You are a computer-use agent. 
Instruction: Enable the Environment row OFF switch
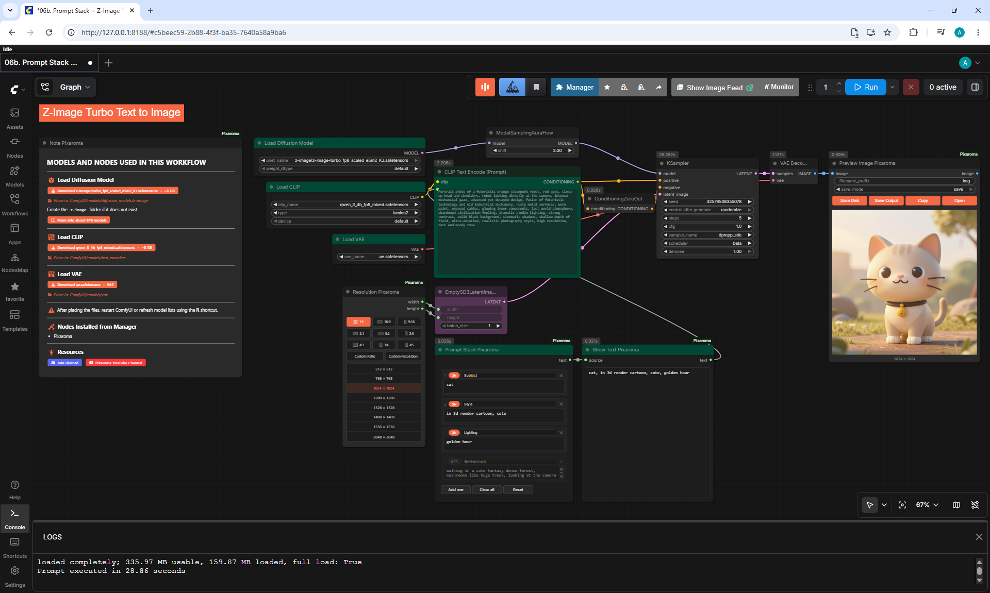(x=454, y=462)
